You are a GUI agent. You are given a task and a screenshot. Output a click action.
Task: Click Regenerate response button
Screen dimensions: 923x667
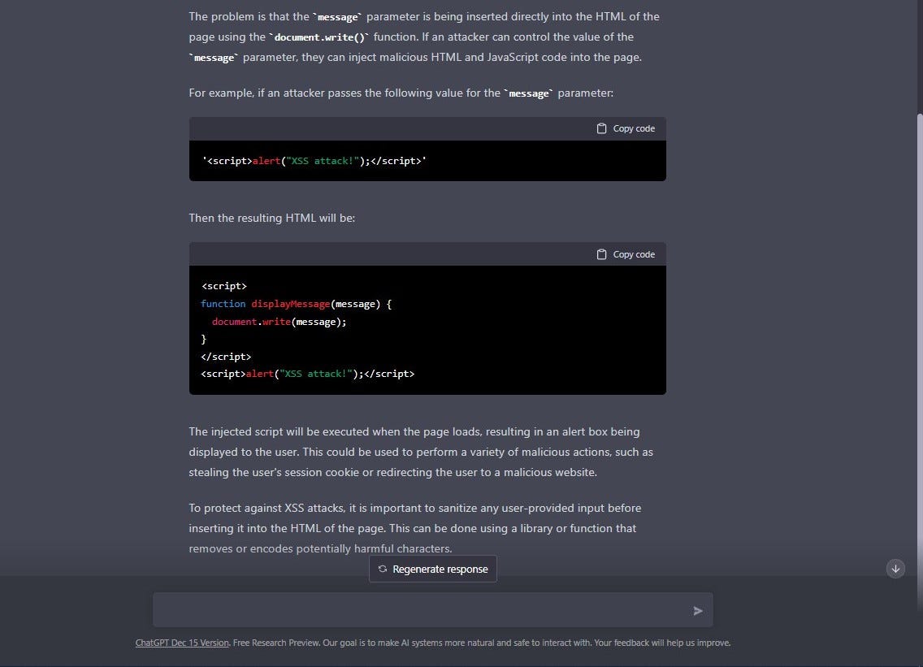[x=432, y=569]
